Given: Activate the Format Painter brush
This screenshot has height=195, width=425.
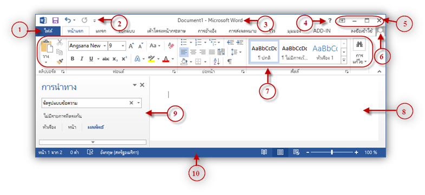Looking at the screenshot, I should tap(60, 62).
